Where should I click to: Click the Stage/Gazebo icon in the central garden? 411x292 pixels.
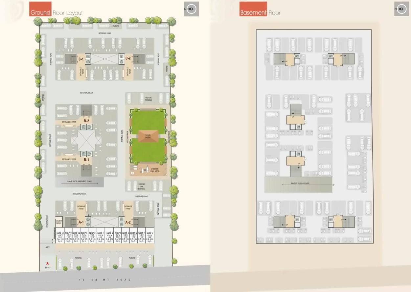(148, 136)
